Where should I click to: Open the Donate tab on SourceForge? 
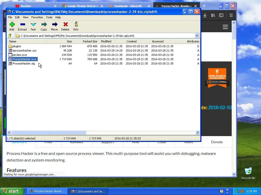[217, 142]
